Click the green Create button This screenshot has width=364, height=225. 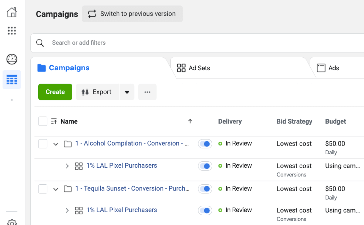[x=55, y=92]
